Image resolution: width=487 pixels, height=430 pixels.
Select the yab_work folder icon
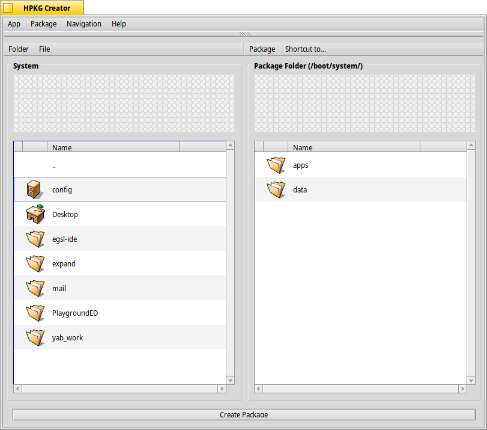click(x=35, y=337)
